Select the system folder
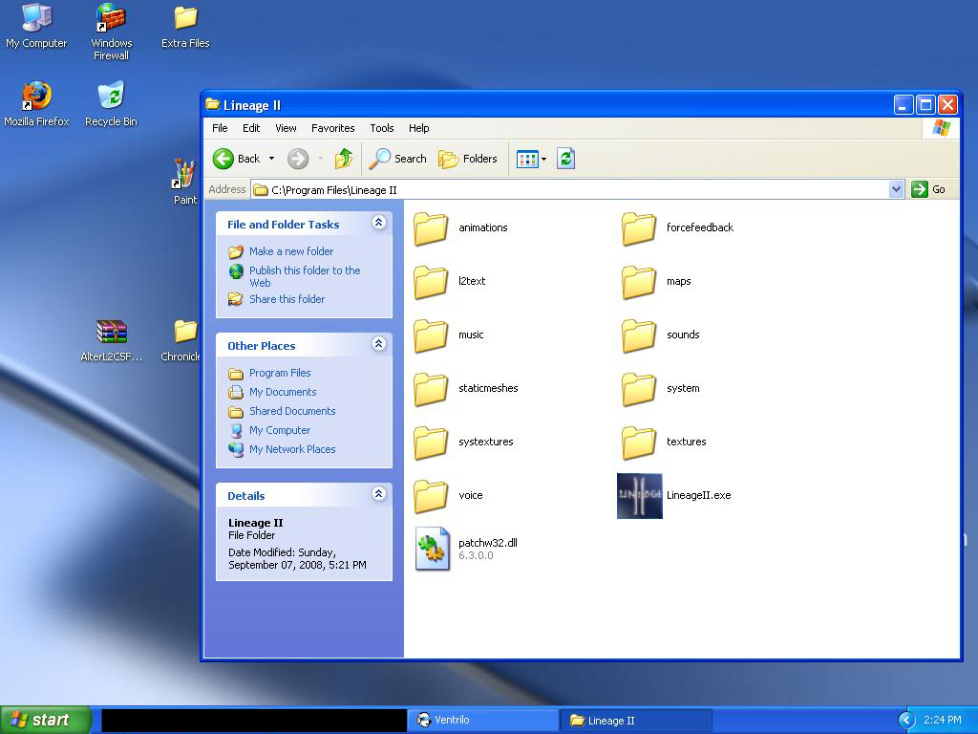The width and height of the screenshot is (978, 734). point(661,389)
